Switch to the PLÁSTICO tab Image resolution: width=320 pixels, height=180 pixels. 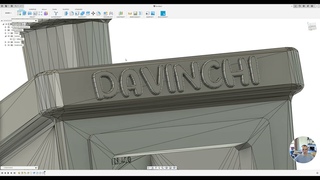coord(66,9)
